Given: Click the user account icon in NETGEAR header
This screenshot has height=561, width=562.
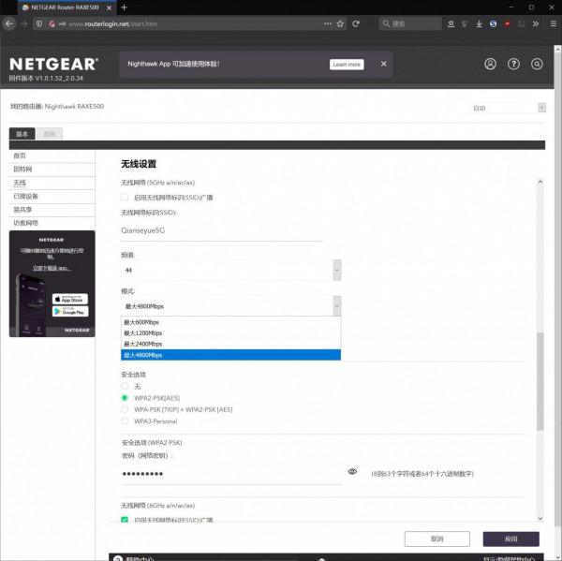Looking at the screenshot, I should point(490,65).
